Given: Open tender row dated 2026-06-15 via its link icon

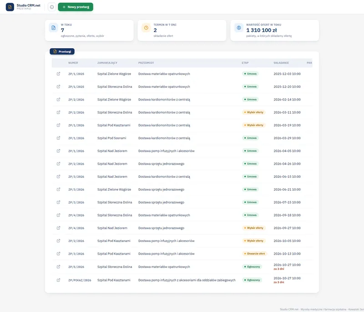Looking at the screenshot, I should [58, 176].
